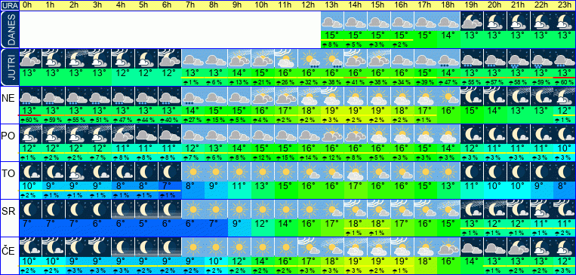Click the DANES 13h cloudy weather icon
Viewport: 576px width, 275px height.
(x=332, y=21)
